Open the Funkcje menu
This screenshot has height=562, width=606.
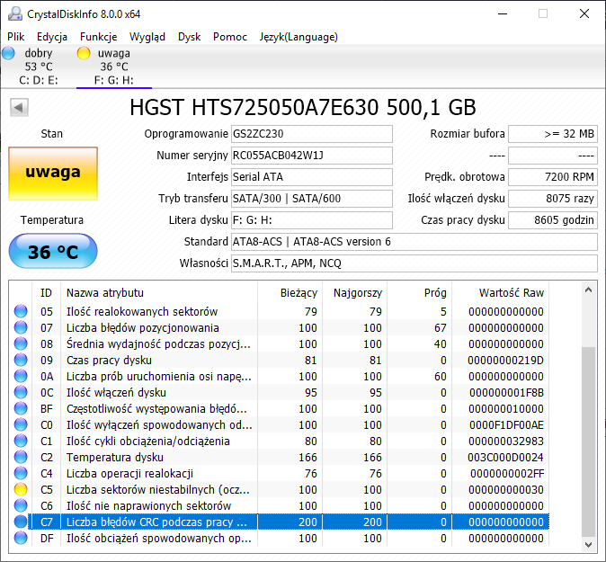coord(98,37)
